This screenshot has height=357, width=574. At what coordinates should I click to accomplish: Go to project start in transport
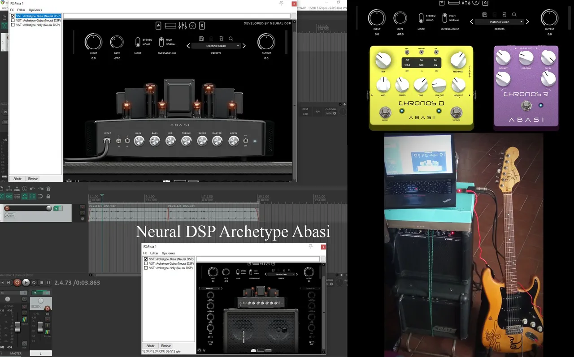[2, 283]
